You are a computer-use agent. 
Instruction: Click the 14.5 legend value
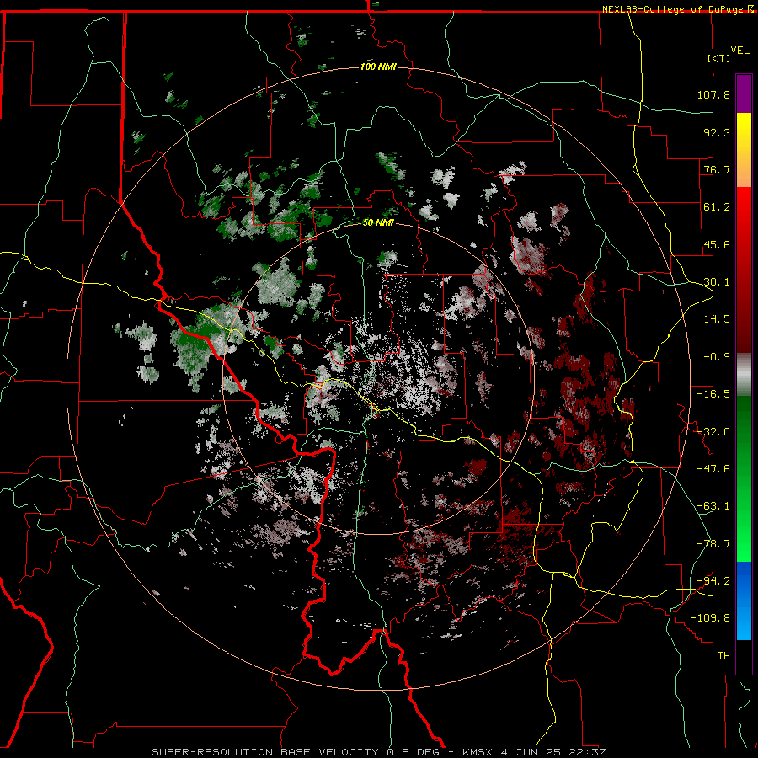pyautogui.click(x=717, y=319)
